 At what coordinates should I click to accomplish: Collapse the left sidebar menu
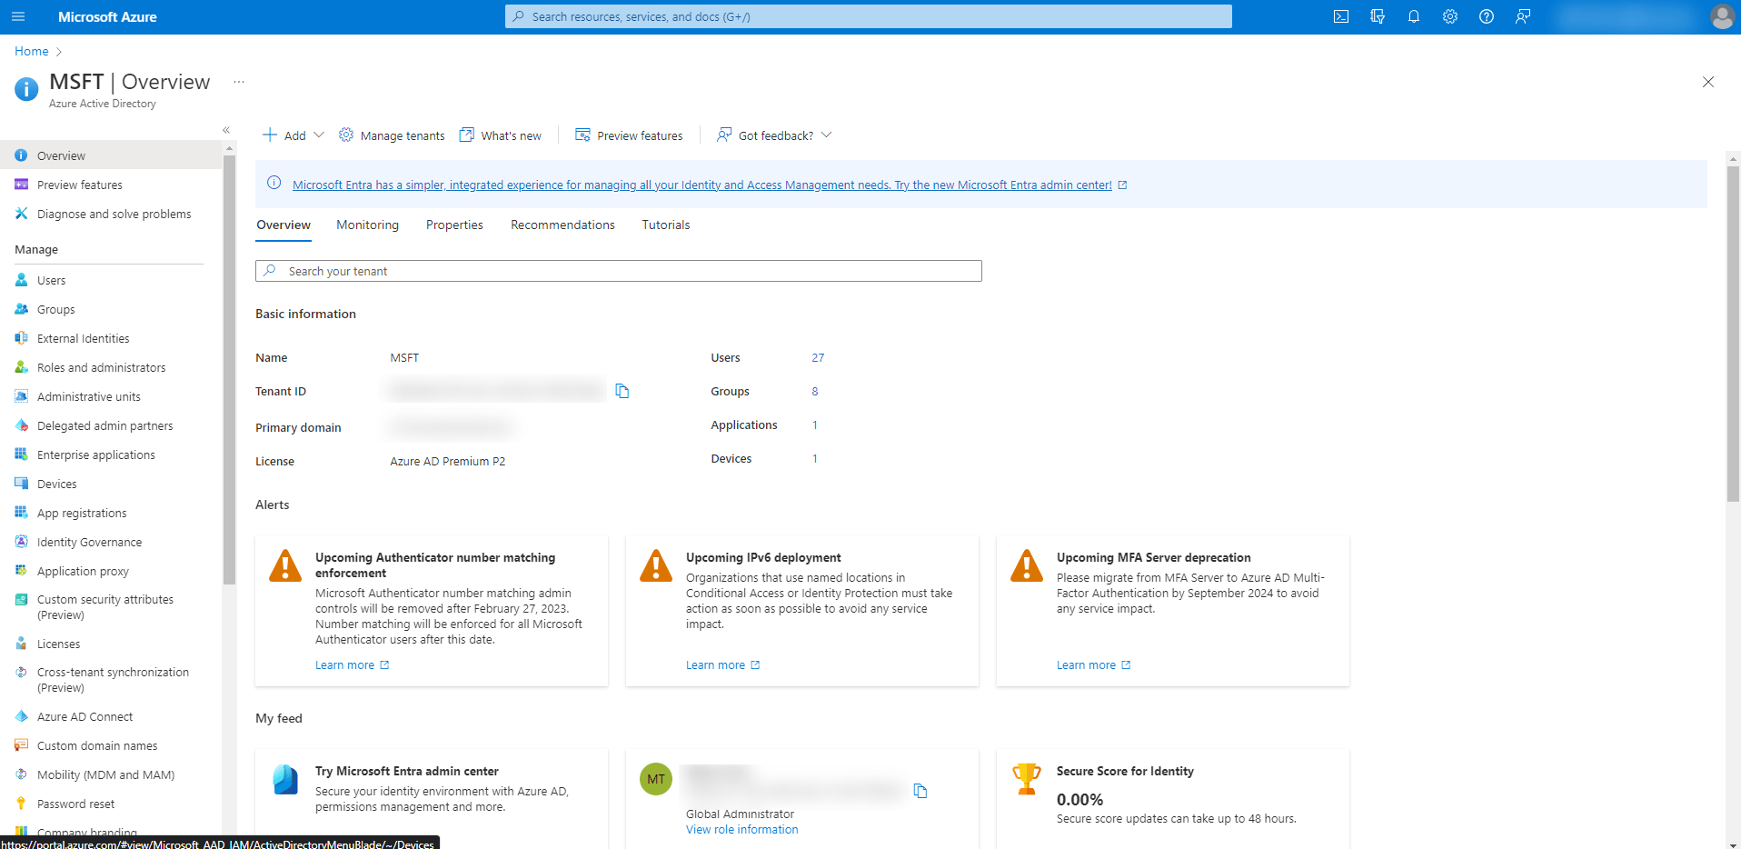(226, 130)
